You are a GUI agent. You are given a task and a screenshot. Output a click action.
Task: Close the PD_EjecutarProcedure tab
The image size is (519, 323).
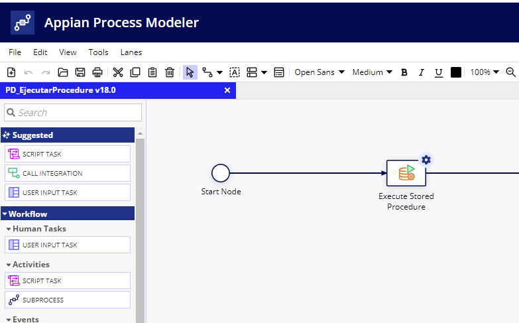click(227, 90)
